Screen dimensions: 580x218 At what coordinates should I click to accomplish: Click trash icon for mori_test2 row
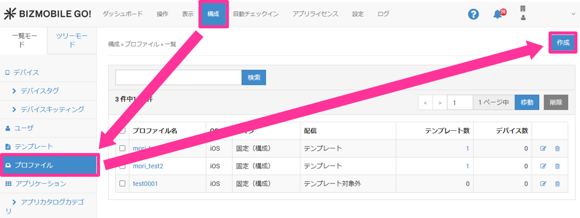coord(557,166)
